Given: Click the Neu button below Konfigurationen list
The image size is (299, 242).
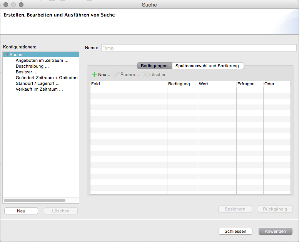Looking at the screenshot, I should [x=21, y=211].
